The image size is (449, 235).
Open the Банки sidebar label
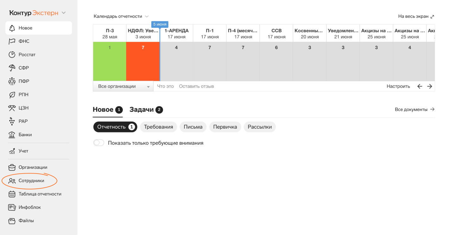pos(25,135)
